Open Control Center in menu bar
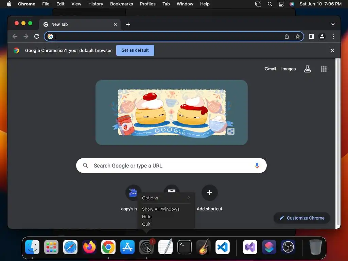The width and height of the screenshot is (348, 261). pos(281,4)
